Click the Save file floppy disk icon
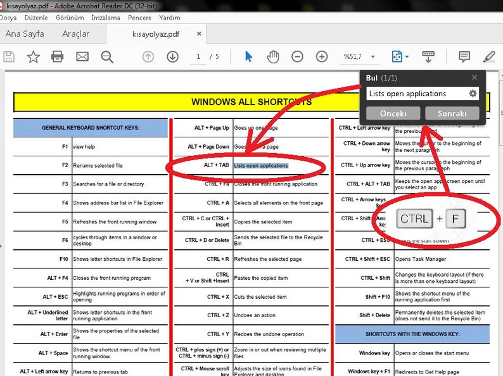 pyautogui.click(x=9, y=57)
